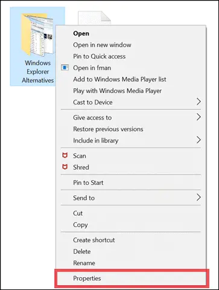Image resolution: width=219 pixels, height=290 pixels.
Task: Click the McAfee shield icon beside Shred
Action: click(65, 167)
